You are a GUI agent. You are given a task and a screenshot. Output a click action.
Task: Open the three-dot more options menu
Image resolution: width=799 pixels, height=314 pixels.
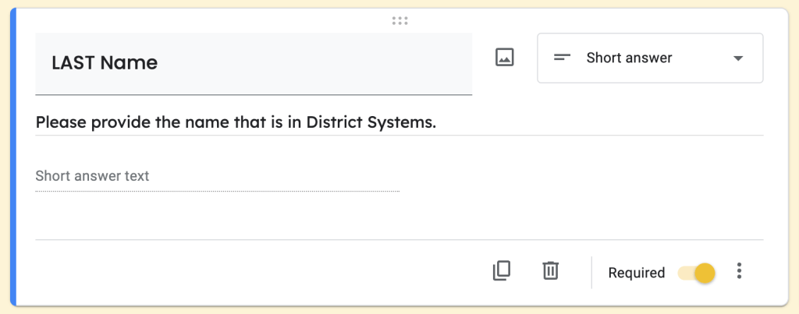coord(739,272)
